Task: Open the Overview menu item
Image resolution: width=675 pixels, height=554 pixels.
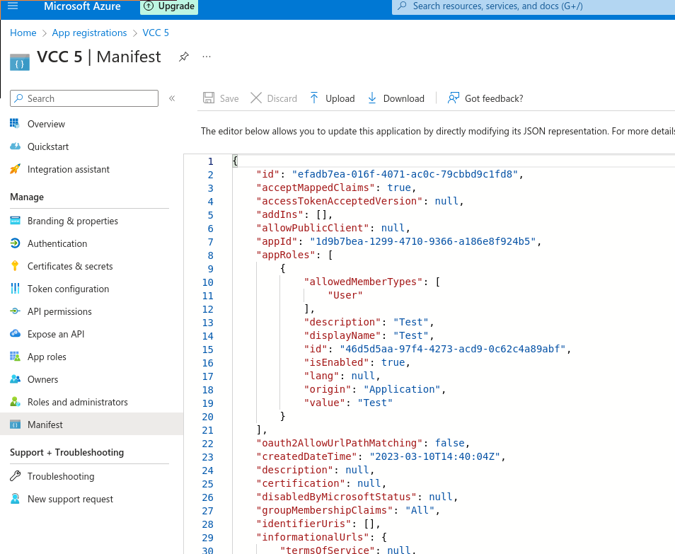Action: 46,124
